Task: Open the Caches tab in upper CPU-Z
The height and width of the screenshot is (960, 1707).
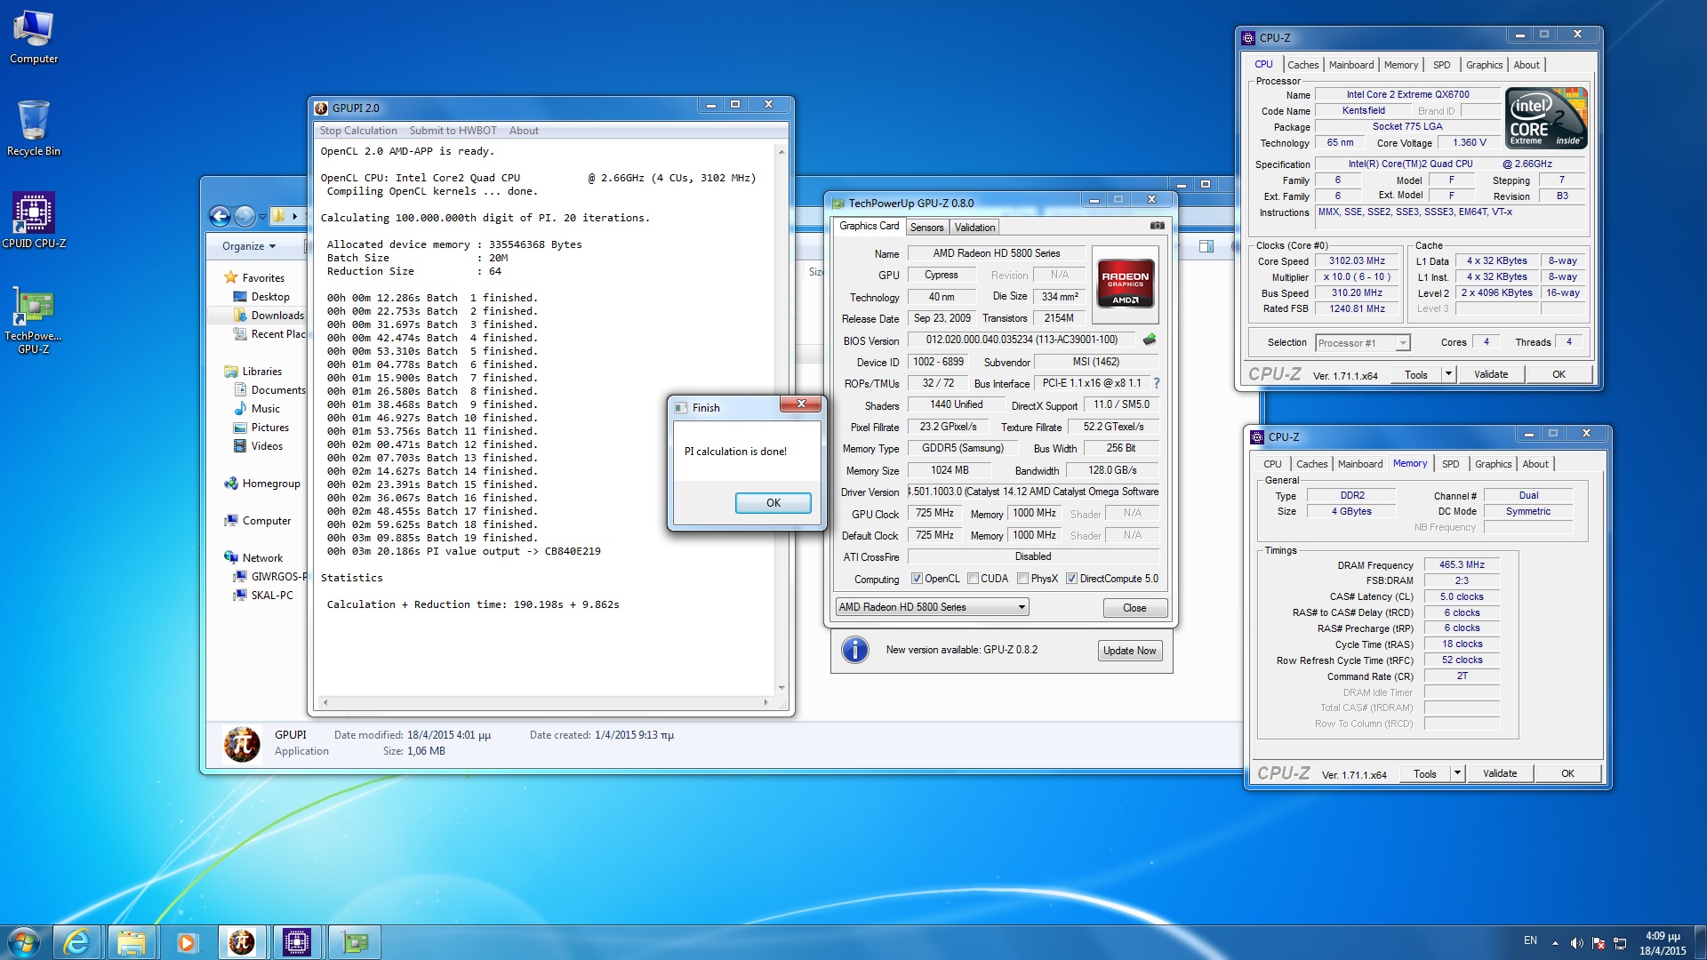Action: click(x=1302, y=65)
